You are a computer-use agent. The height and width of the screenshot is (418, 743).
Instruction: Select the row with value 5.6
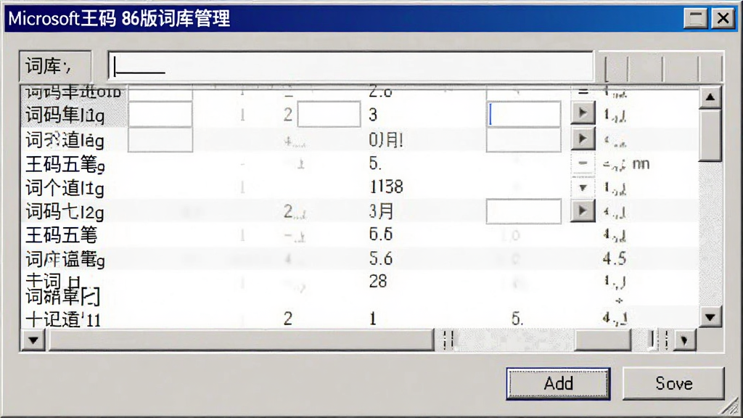click(x=360, y=258)
